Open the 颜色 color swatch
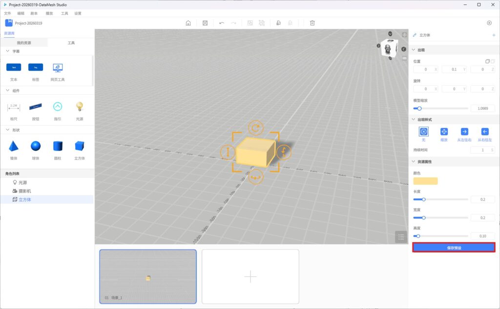Viewport: 500px width, 309px height. pyautogui.click(x=425, y=181)
